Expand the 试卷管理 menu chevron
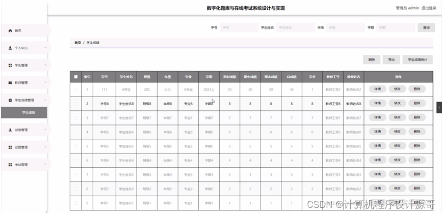 [x=45, y=130]
